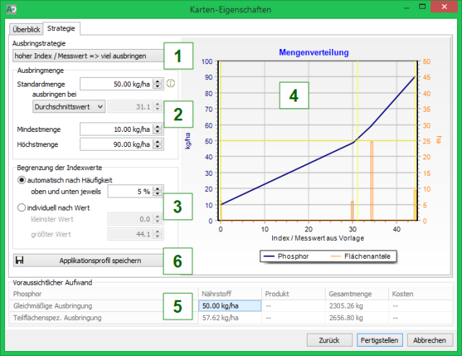Increase the Standardmenge value with the up arrow
The width and height of the screenshot is (462, 356).
(x=158, y=81)
